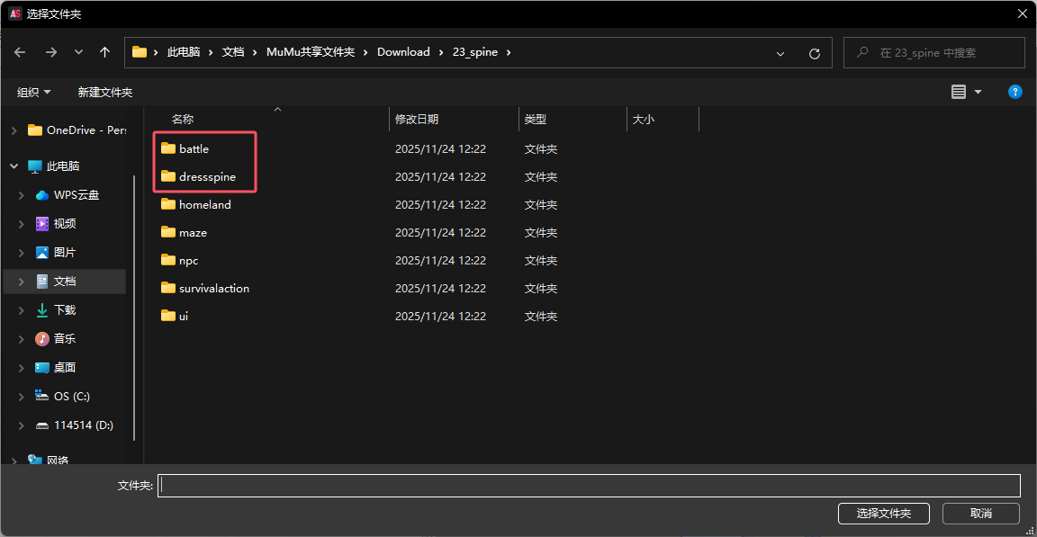Cancel the dialog with 取消
Screen dimensions: 1037x537
point(981,514)
